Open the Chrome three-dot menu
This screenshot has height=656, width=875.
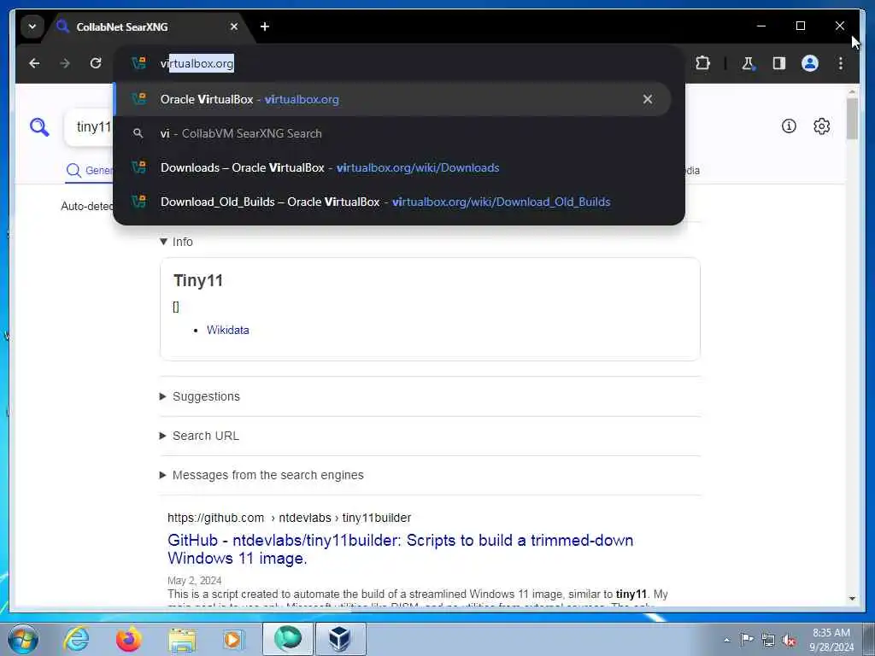[841, 63]
